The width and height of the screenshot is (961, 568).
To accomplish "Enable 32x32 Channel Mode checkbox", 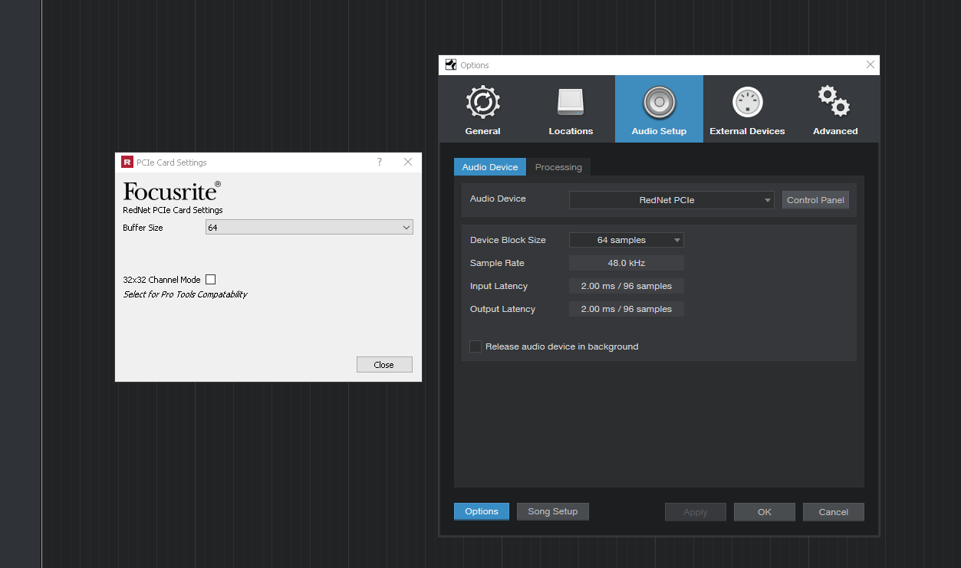I will point(211,280).
